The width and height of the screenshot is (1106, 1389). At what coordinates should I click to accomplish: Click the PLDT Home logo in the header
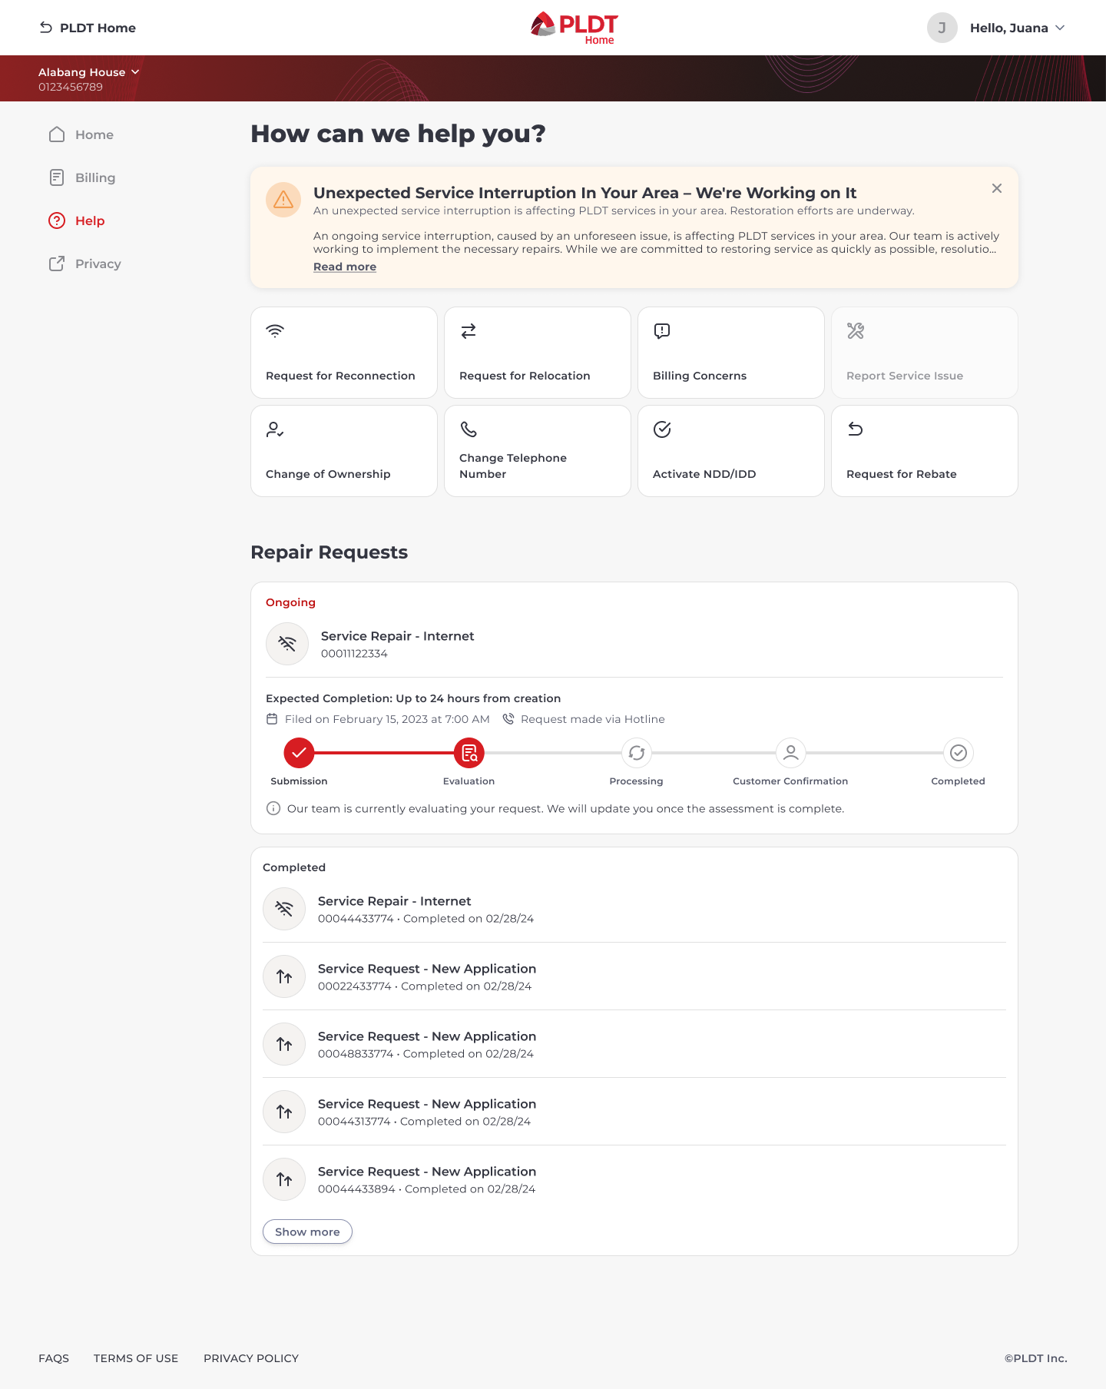pos(574,28)
